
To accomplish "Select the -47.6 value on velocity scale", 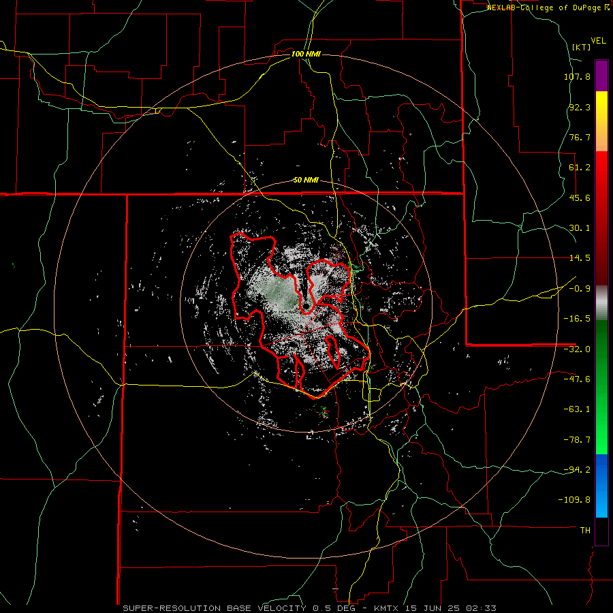I will coord(577,379).
